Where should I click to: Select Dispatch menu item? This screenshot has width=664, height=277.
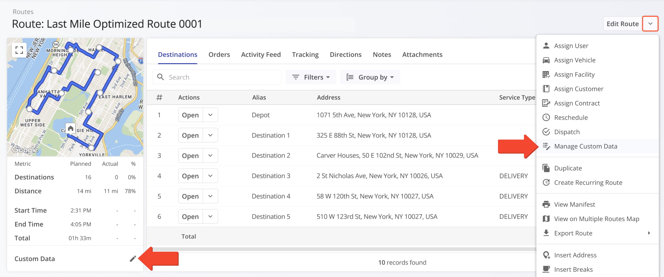click(x=598, y=132)
